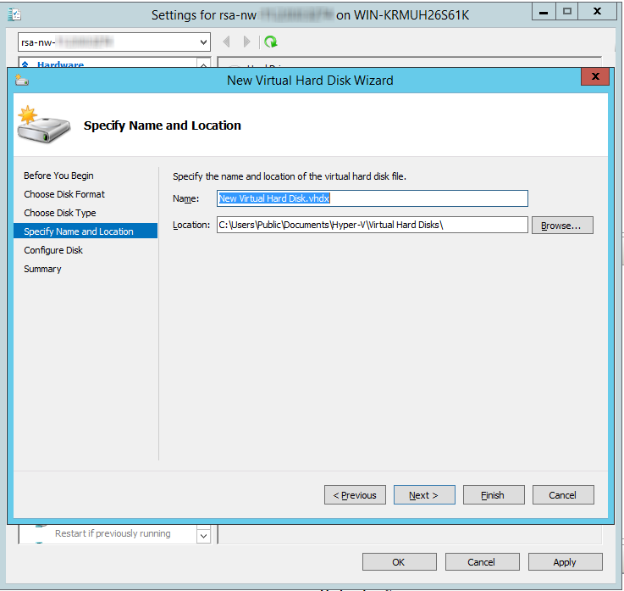Go to Choose Disk Type step
This screenshot has width=624, height=591.
[x=60, y=213]
